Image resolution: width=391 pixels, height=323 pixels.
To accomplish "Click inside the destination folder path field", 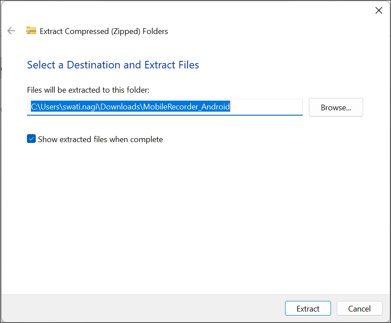I will [x=165, y=107].
